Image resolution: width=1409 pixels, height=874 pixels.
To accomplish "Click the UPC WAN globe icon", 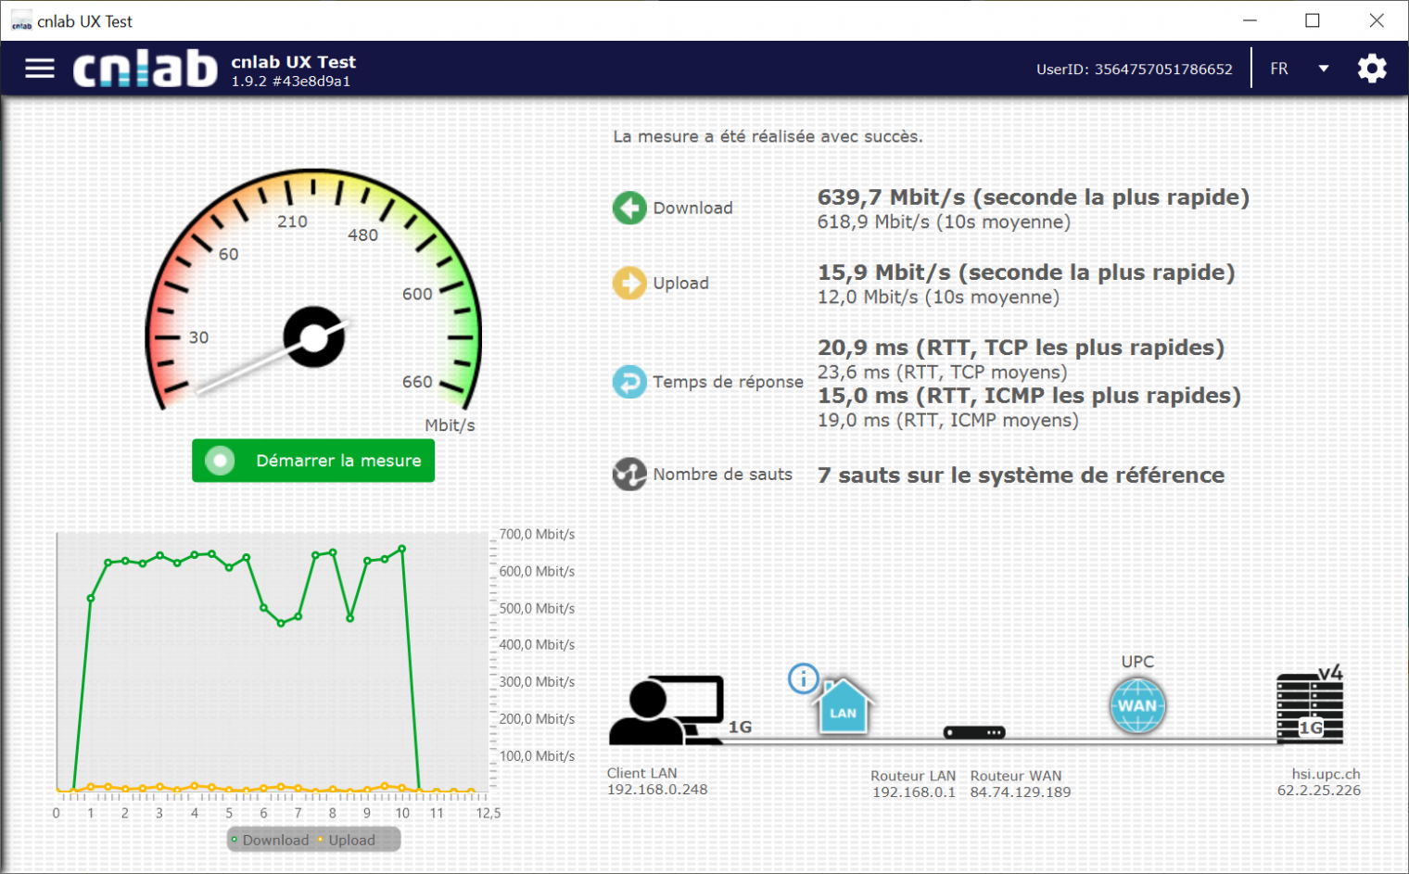I will tap(1137, 705).
